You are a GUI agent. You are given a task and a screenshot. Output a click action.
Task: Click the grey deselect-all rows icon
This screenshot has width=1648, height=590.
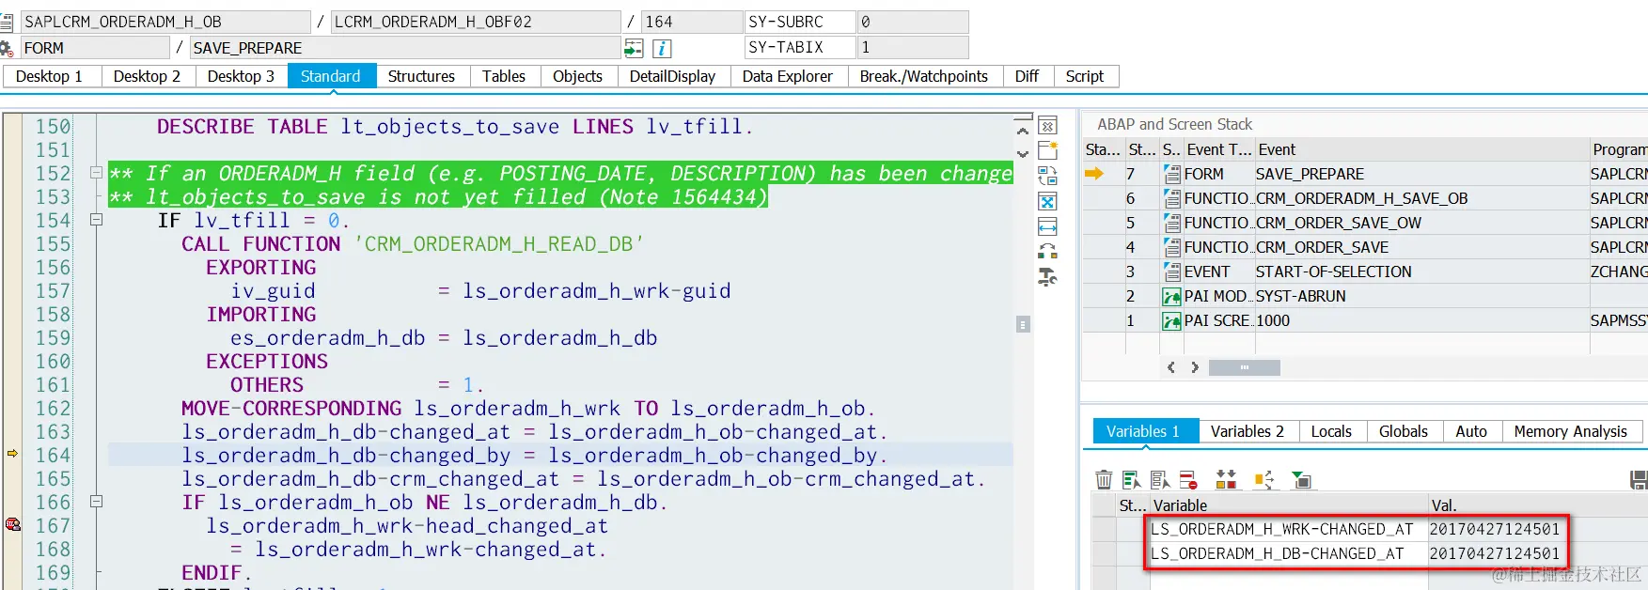click(1160, 480)
